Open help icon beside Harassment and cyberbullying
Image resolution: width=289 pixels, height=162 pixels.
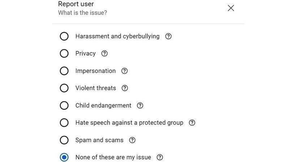tap(168, 36)
